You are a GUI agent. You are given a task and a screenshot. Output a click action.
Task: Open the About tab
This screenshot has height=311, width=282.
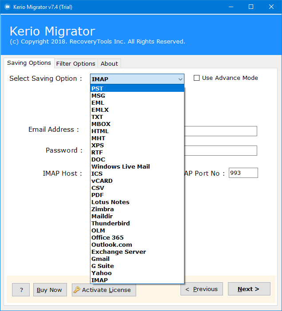[109, 64]
